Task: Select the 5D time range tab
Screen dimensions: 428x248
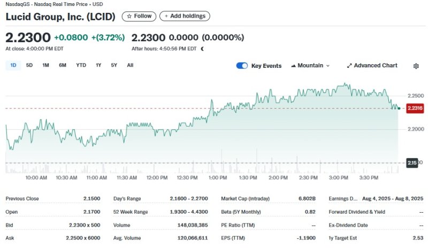Action: [29, 65]
